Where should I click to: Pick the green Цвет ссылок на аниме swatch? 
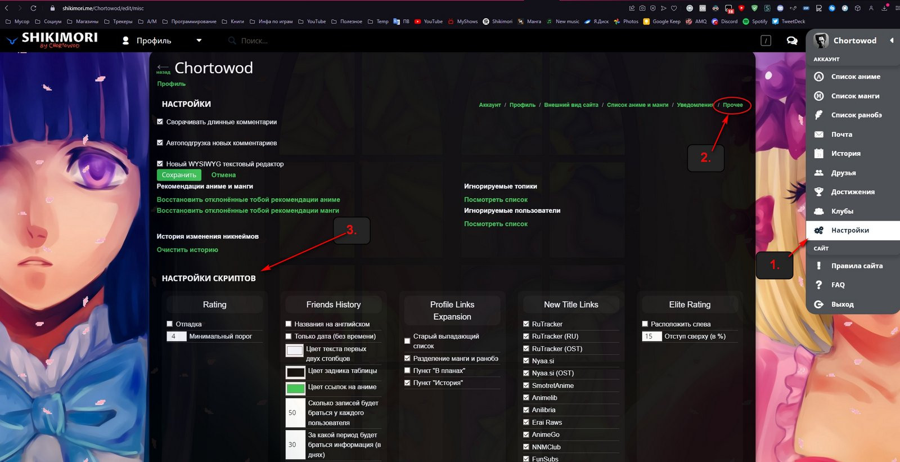[295, 388]
